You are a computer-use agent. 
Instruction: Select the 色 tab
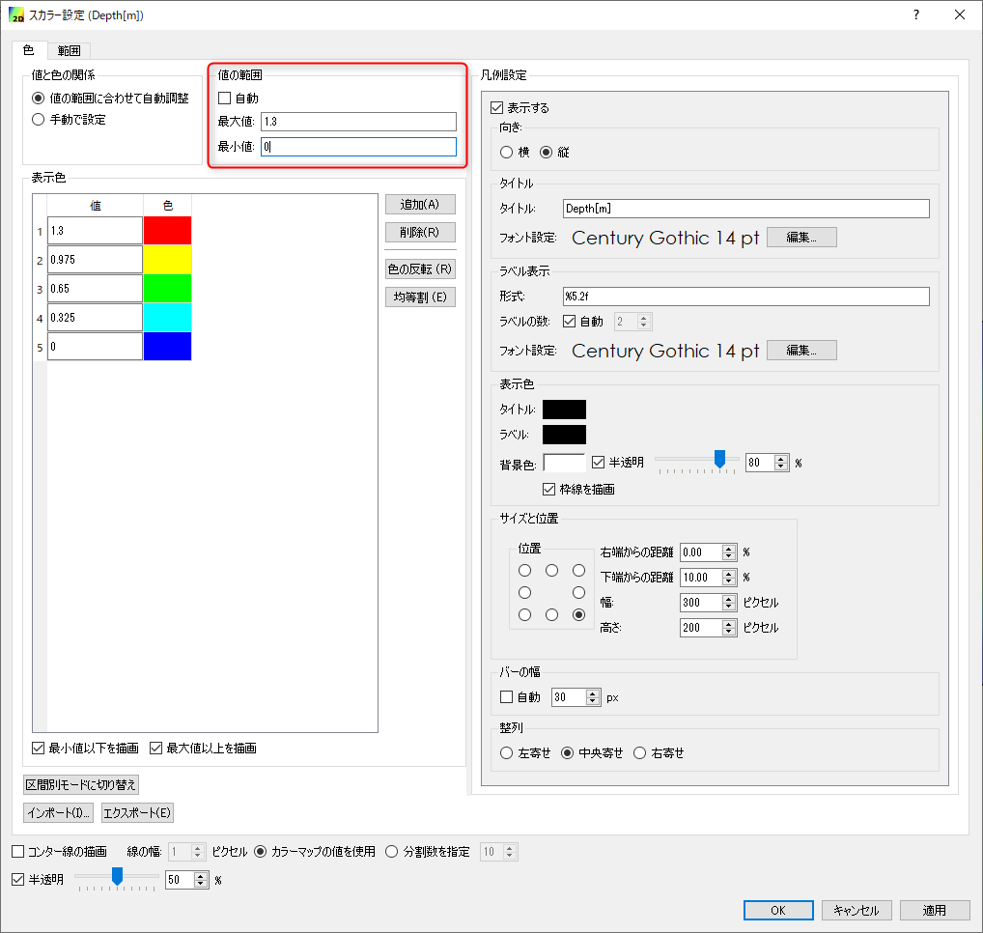[28, 50]
